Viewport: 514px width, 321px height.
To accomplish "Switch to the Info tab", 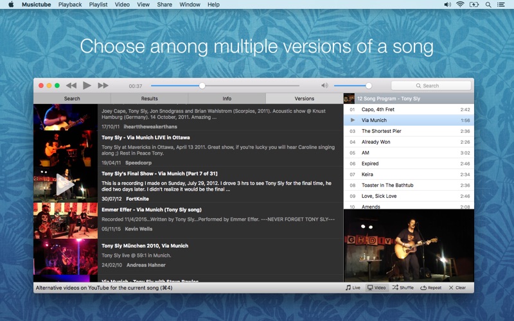I will pyautogui.click(x=227, y=99).
